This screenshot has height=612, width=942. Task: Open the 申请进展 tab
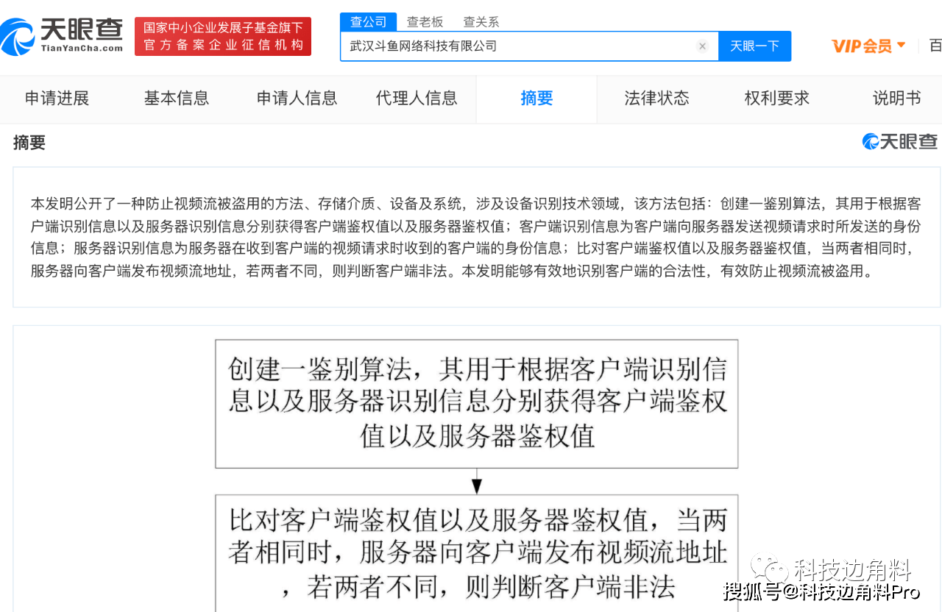57,99
